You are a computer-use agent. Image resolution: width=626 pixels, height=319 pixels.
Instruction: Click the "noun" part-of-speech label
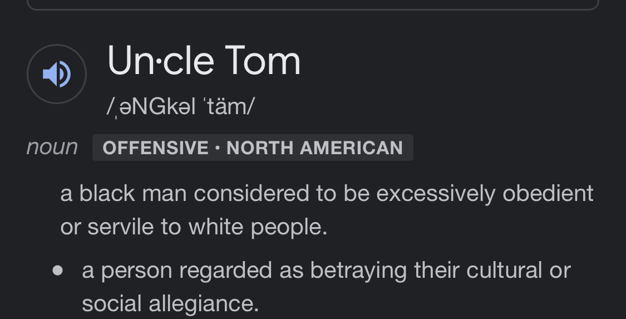coord(52,148)
